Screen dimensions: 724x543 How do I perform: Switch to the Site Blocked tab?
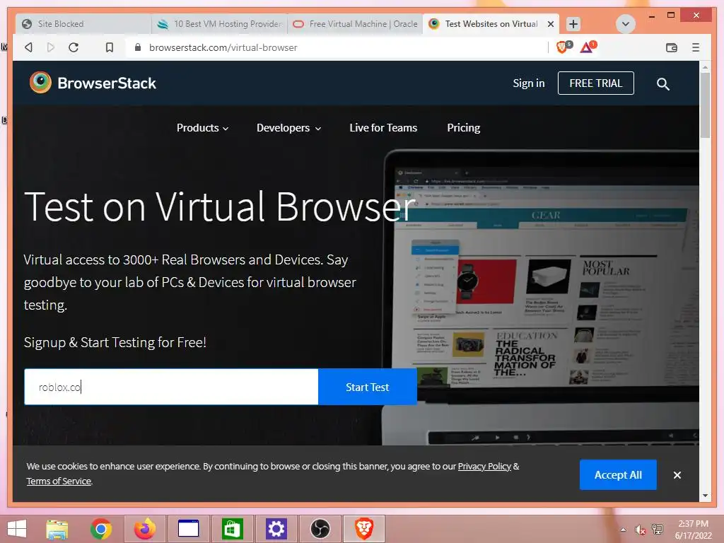pos(83,24)
